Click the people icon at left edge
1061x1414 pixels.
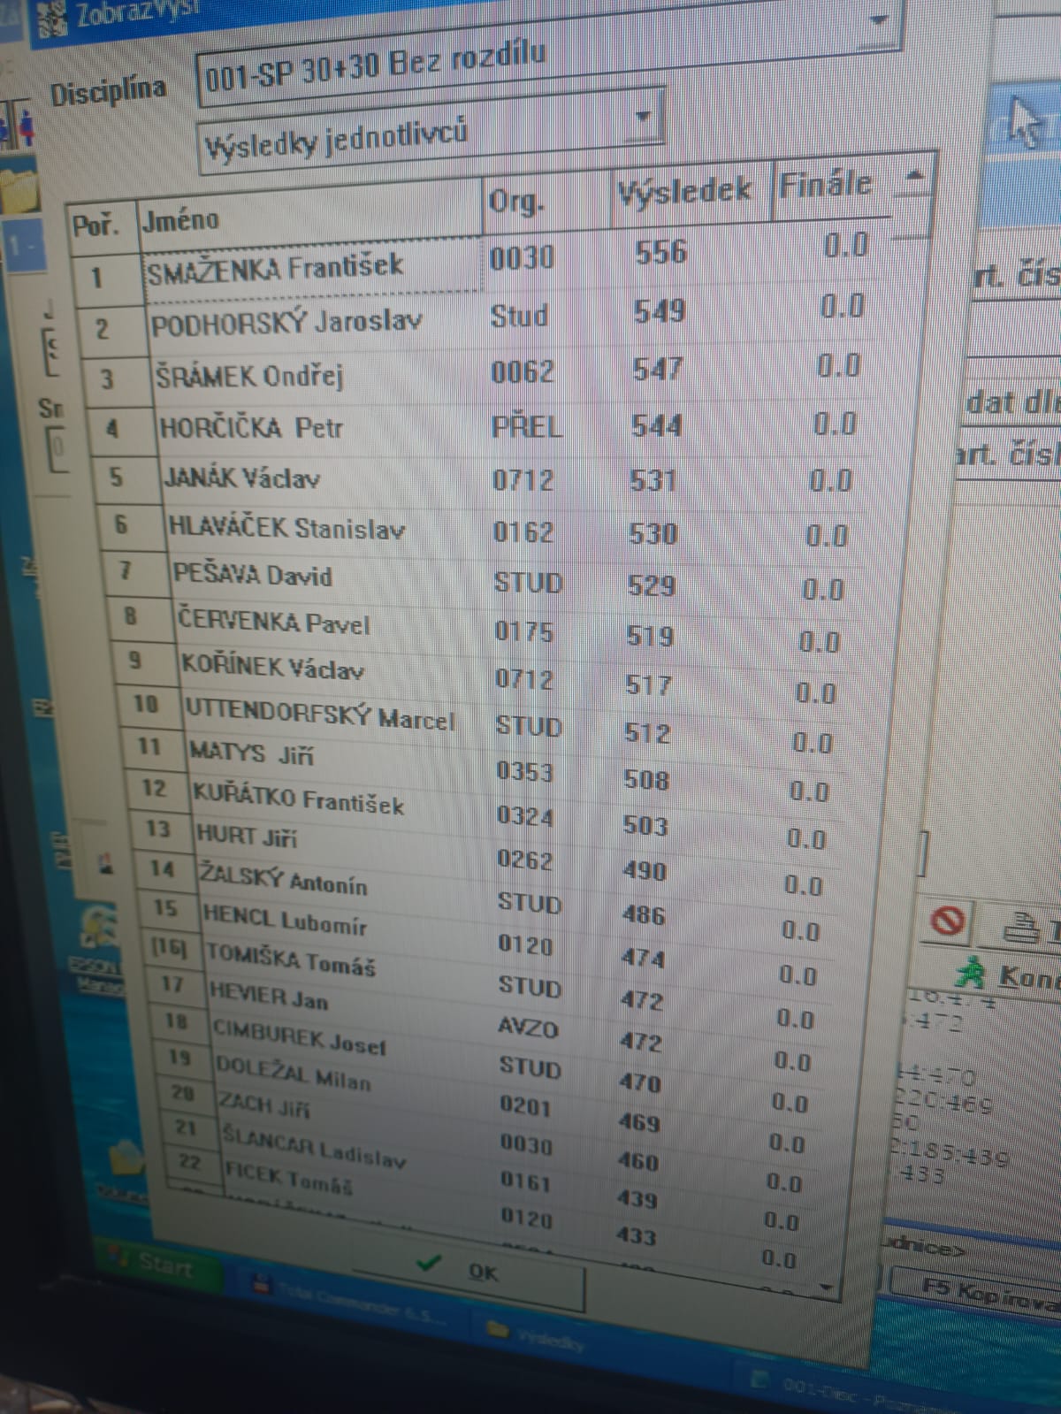pyautogui.click(x=18, y=126)
